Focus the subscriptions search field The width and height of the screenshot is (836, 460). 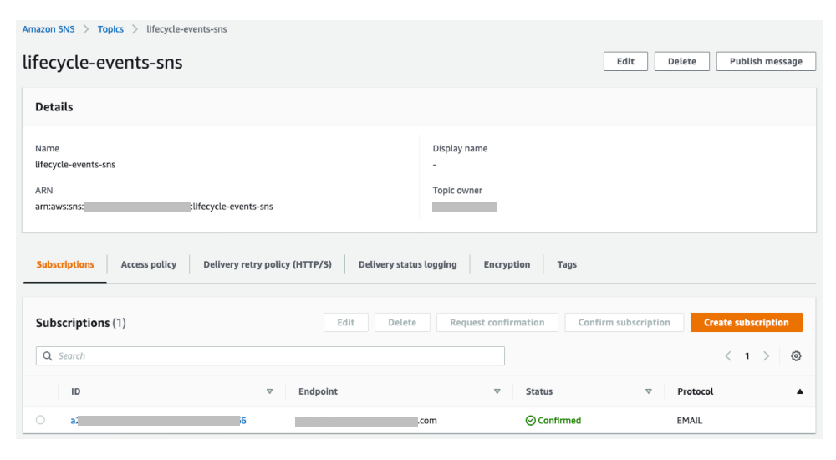270,356
